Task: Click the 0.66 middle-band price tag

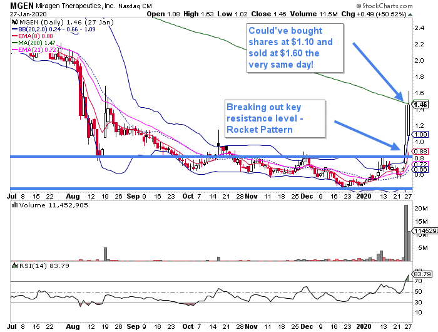Action: 420,169
